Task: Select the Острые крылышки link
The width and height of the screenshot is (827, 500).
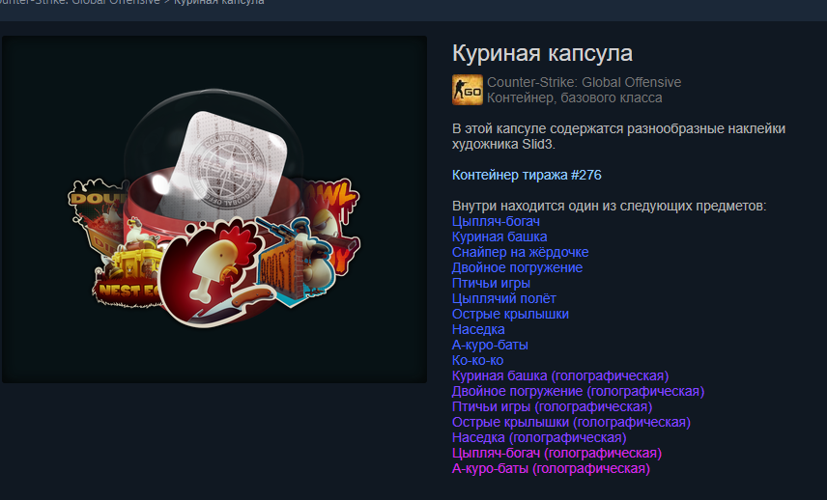Action: tap(510, 314)
